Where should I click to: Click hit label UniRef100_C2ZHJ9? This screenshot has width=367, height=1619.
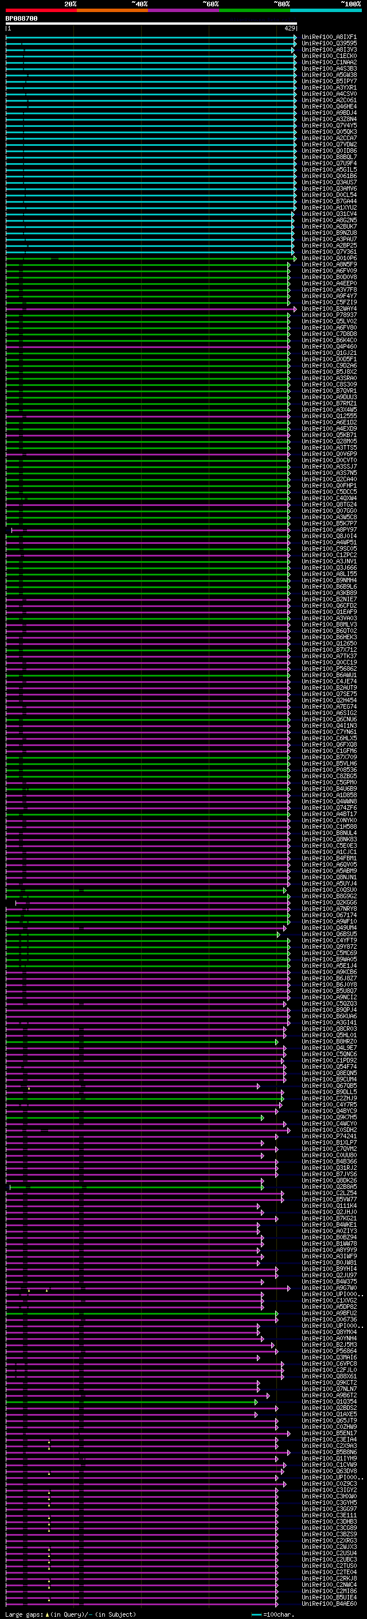point(329,1098)
